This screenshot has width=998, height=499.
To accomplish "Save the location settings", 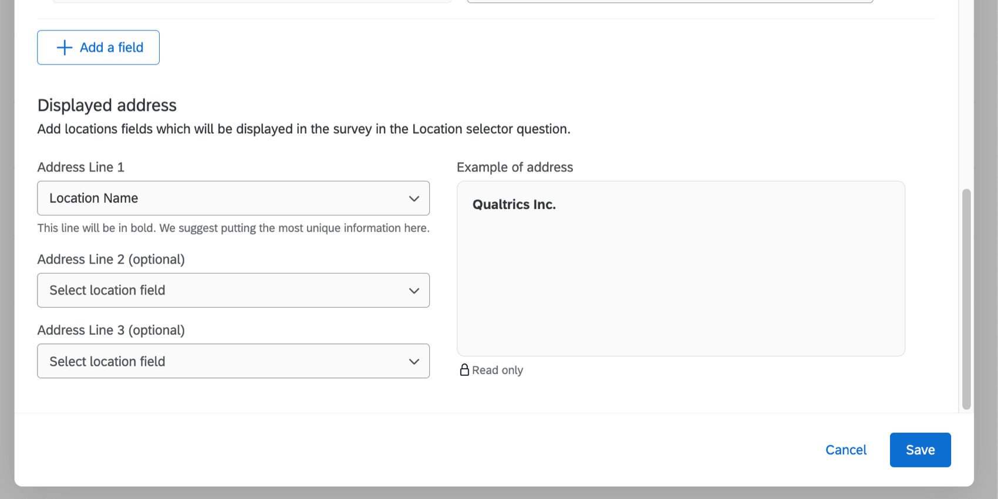I will coord(920,450).
